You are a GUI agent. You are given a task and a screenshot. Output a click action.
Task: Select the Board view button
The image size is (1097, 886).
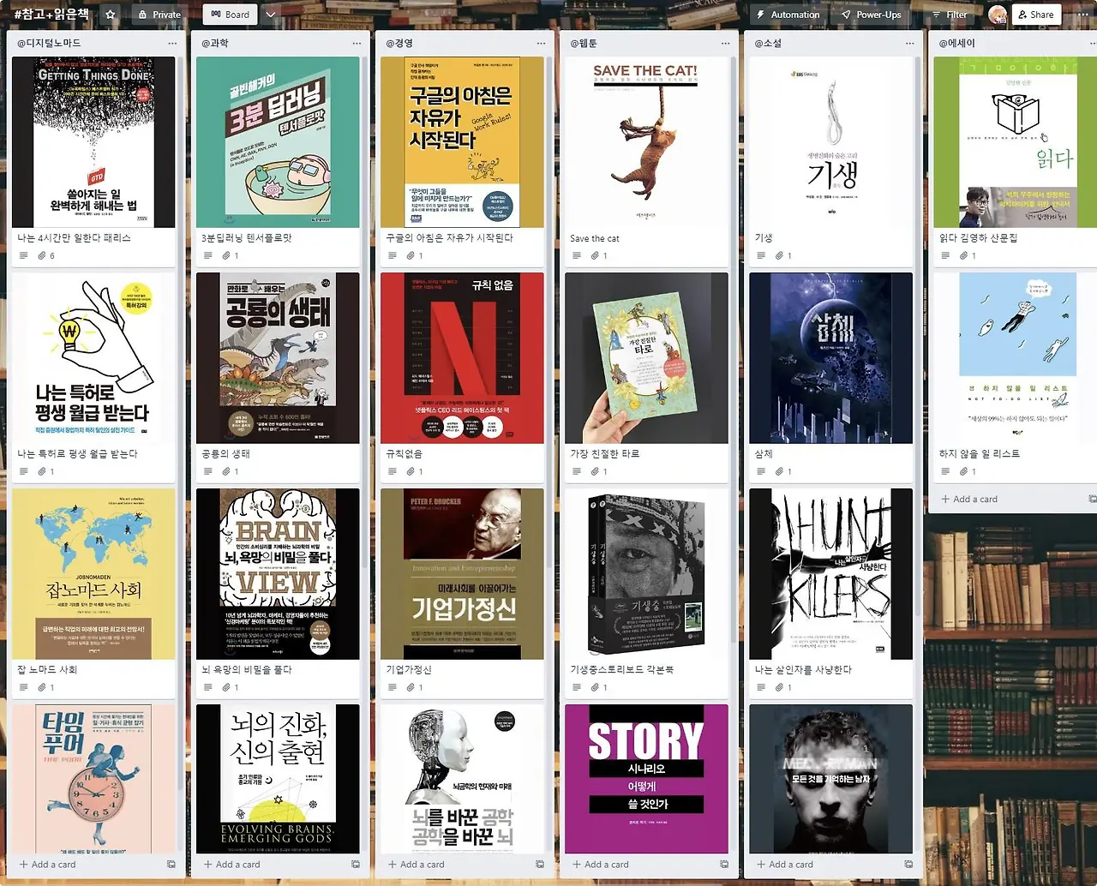pyautogui.click(x=230, y=15)
